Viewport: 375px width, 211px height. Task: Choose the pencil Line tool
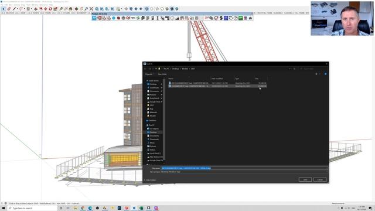point(14,9)
